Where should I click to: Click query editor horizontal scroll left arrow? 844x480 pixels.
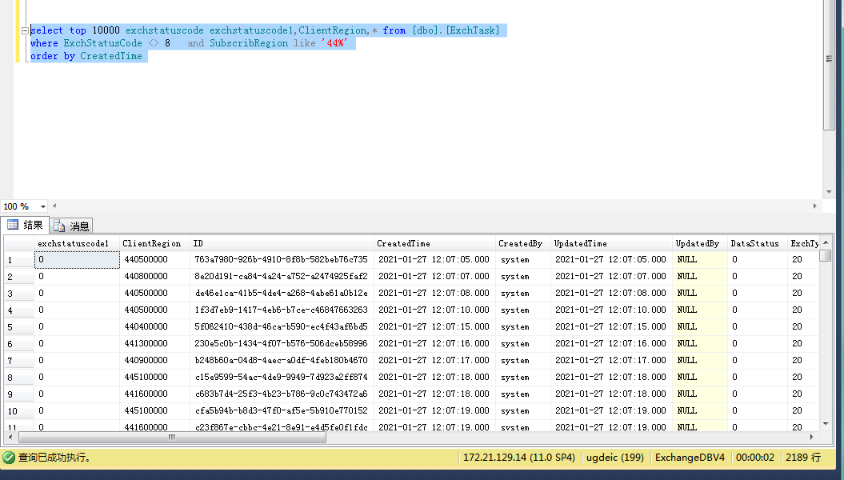pyautogui.click(x=54, y=206)
